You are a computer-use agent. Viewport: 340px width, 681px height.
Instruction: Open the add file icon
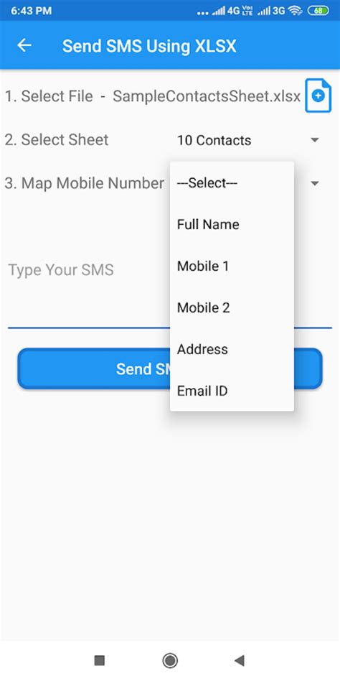click(x=318, y=96)
